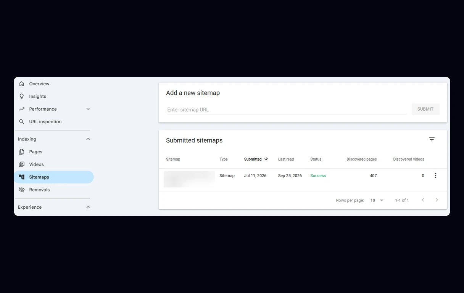
Task: Click the Success status text
Action: tap(318, 175)
